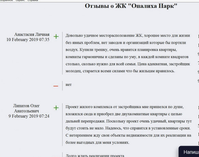Viewport: 199px width, 157px height.
Task: Click green plus icon beside Липатов Олег review
Action: [56, 108]
